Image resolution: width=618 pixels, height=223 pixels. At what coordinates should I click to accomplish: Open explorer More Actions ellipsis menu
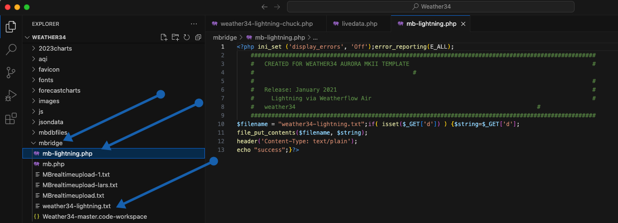tap(193, 24)
